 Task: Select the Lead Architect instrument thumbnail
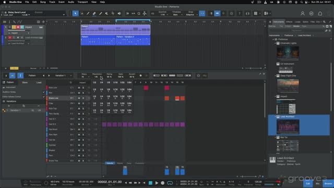coord(288,127)
